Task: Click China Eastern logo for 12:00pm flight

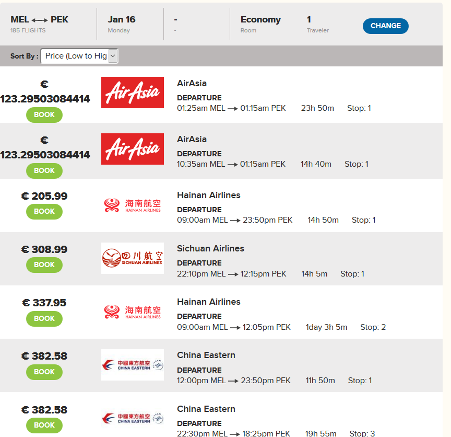Action: pos(132,365)
